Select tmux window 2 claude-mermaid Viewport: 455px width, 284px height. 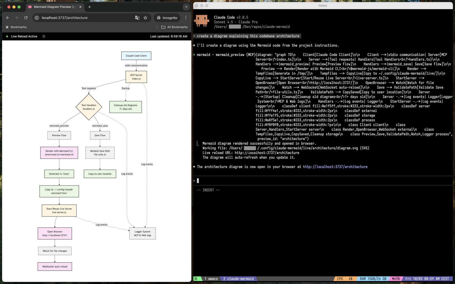[238, 279]
